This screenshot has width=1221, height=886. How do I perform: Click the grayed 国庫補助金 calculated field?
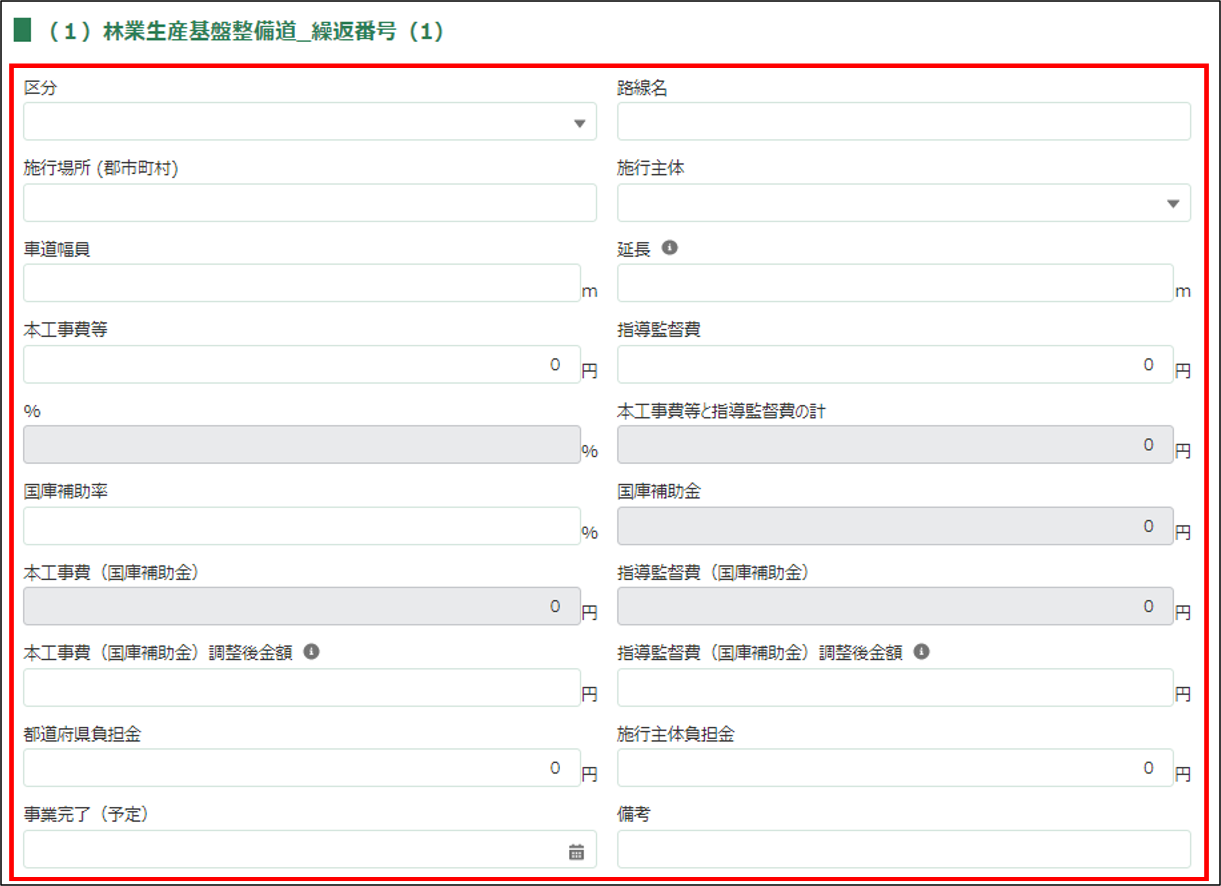click(894, 525)
